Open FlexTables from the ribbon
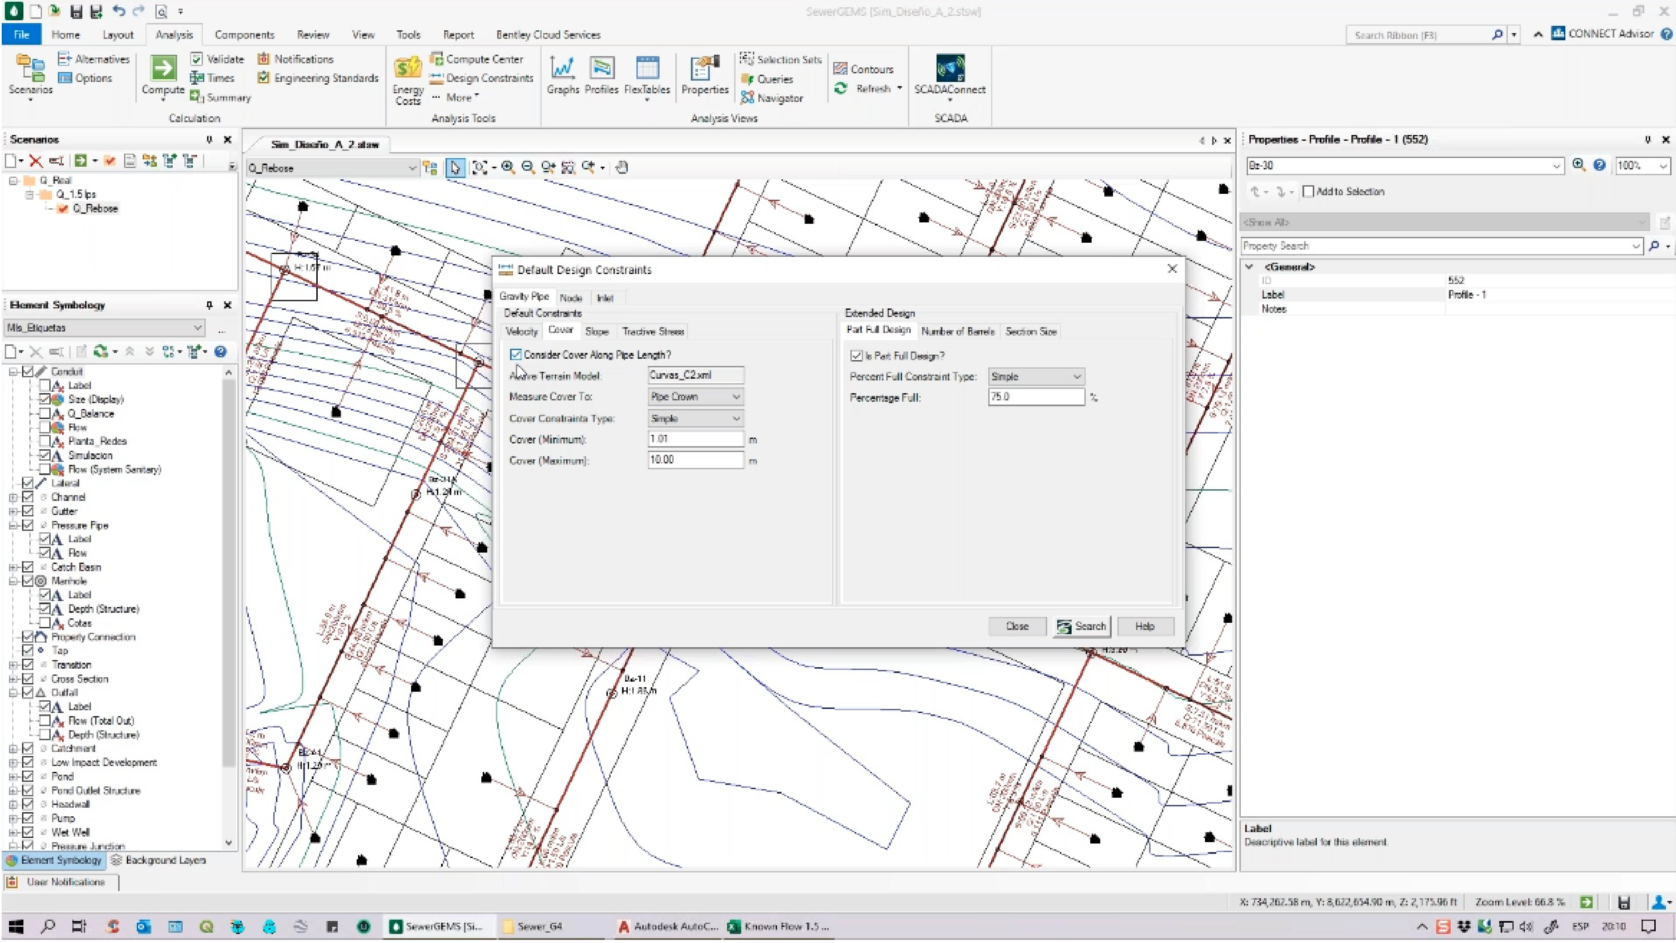 click(647, 68)
